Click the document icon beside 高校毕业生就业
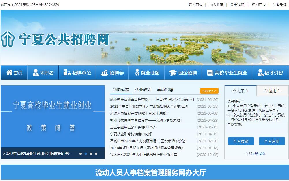Image resolution: width=289 pixels, height=181 pixels. (210, 73)
